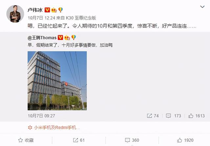Open original post comments showing 173
210x146 pixels.
tap(174, 116)
